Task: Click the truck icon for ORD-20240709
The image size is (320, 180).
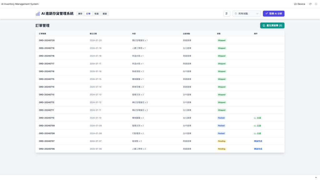Action: coord(255,126)
